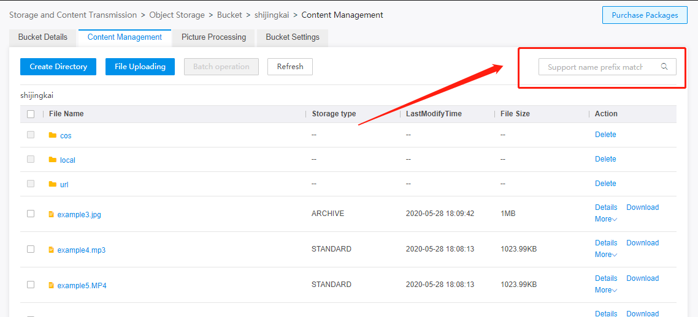Click the ARCHIVE storage type cell

click(328, 214)
